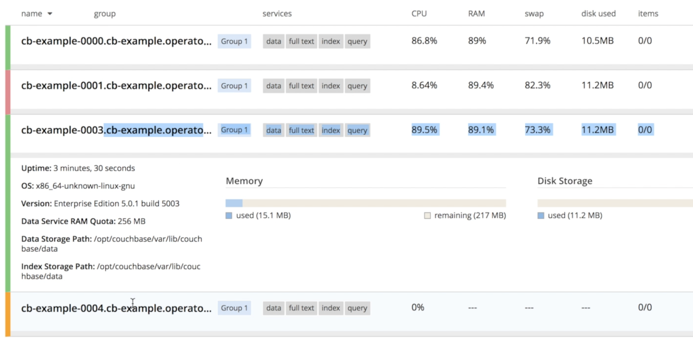Toggle the used memory legend square
This screenshot has height=344, width=693.
click(228, 215)
